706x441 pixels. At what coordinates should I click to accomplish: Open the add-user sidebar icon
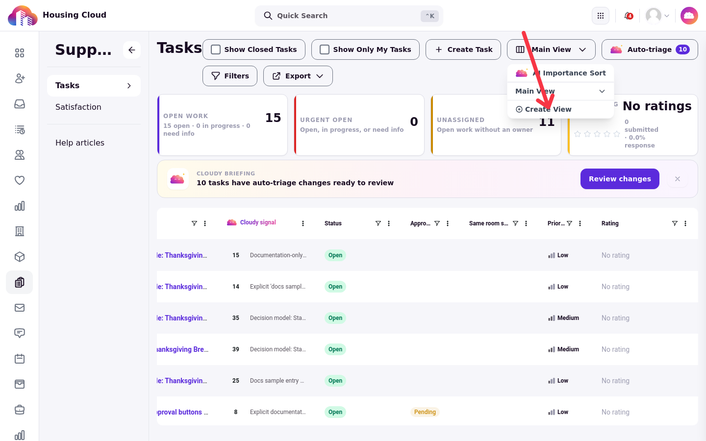click(x=20, y=78)
